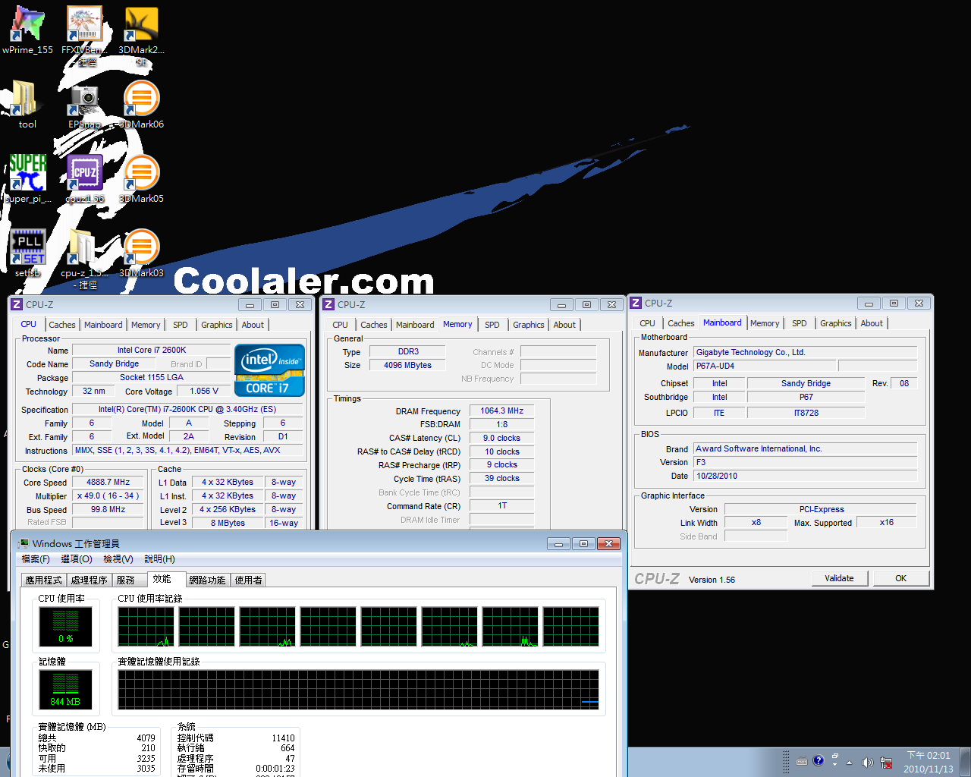Switch to 網路功能 tab in Task Manager
The width and height of the screenshot is (971, 777).
(x=207, y=580)
